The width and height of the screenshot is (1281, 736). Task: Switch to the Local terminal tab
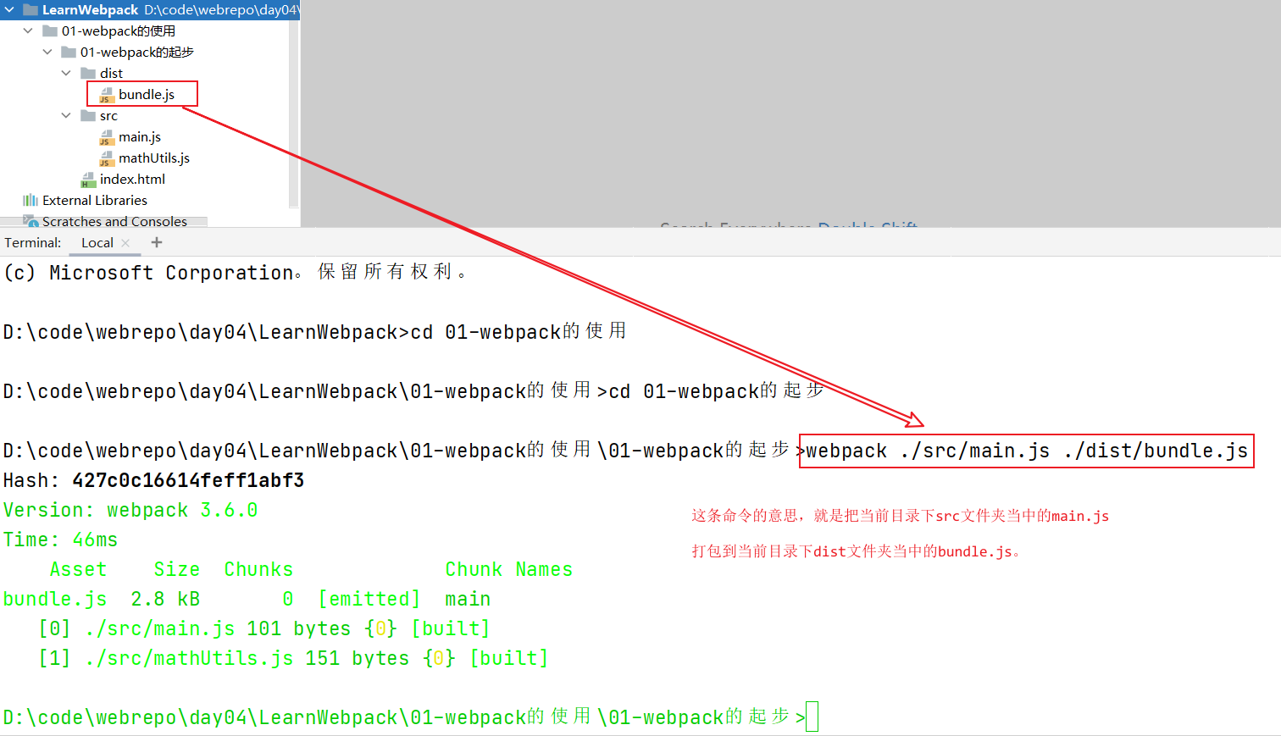(x=97, y=242)
